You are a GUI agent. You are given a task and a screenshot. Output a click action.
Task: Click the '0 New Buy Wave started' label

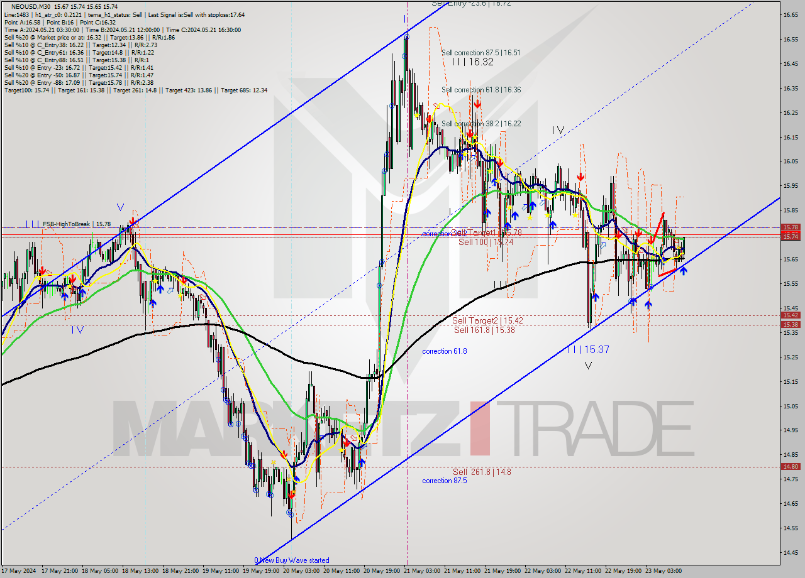[x=292, y=560]
